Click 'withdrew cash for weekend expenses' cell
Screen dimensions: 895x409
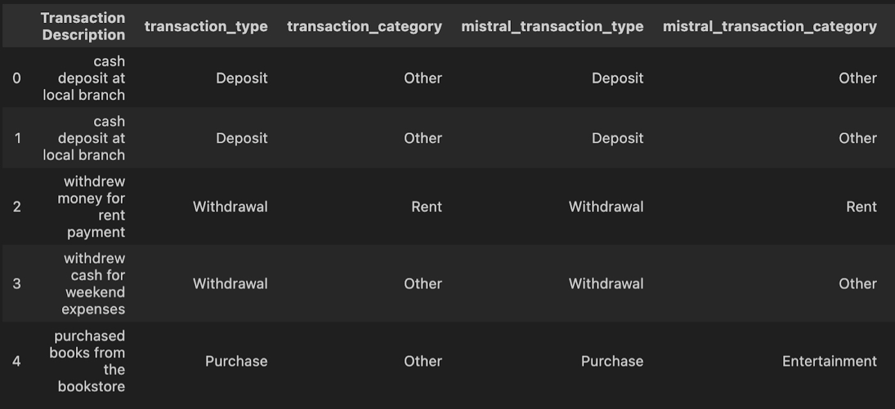tap(93, 284)
